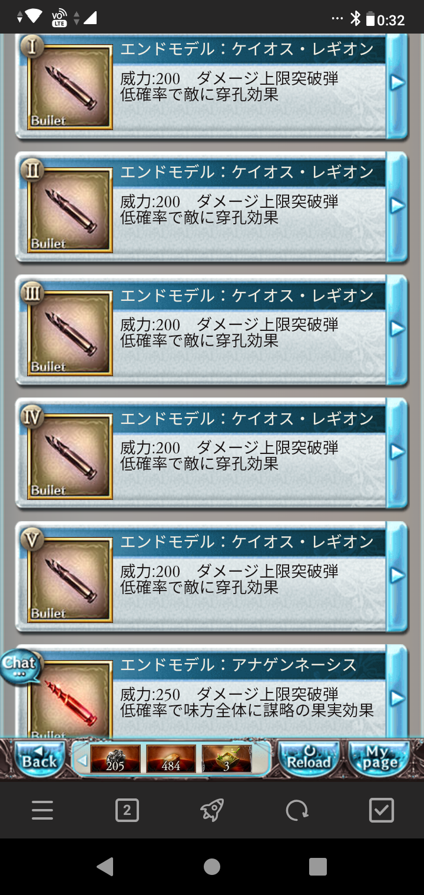Viewport: 424px width, 895px height.
Task: Click the left arrow of item bar
Action: (x=82, y=760)
